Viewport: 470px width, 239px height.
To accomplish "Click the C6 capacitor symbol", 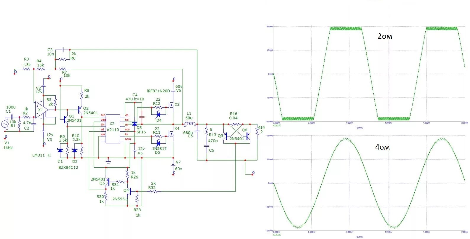I will (x=207, y=145).
